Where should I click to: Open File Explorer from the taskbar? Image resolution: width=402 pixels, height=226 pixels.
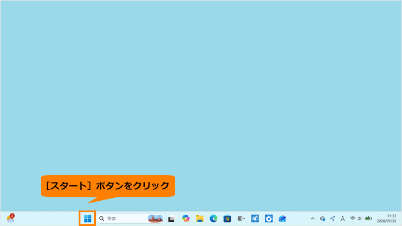click(199, 219)
